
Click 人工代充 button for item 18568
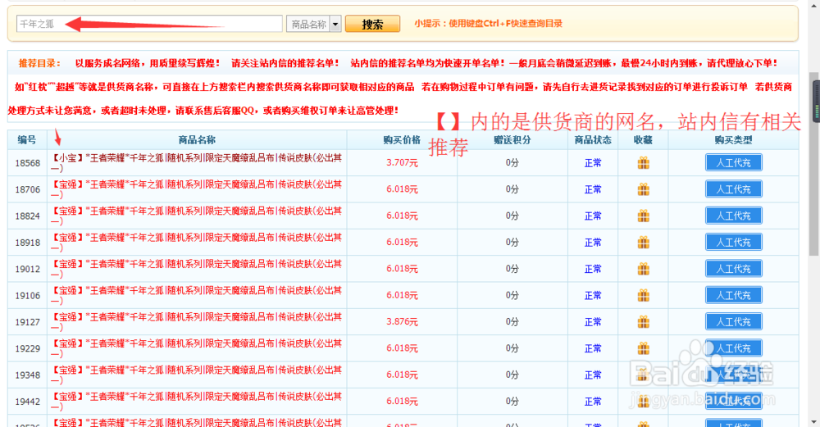pyautogui.click(x=733, y=162)
